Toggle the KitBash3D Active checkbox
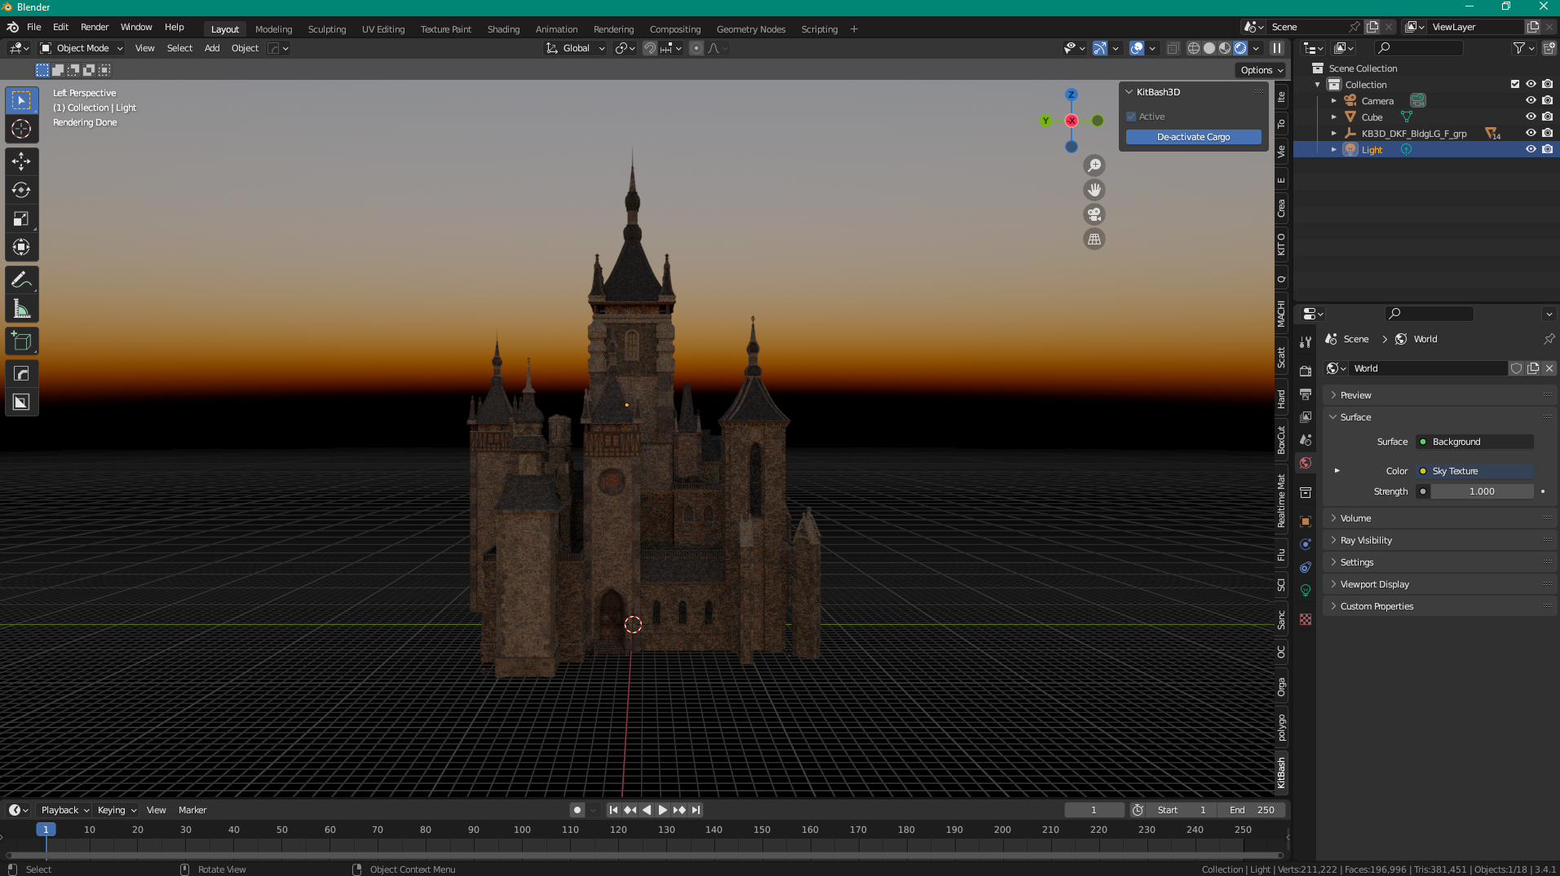1560x876 pixels. 1131,117
